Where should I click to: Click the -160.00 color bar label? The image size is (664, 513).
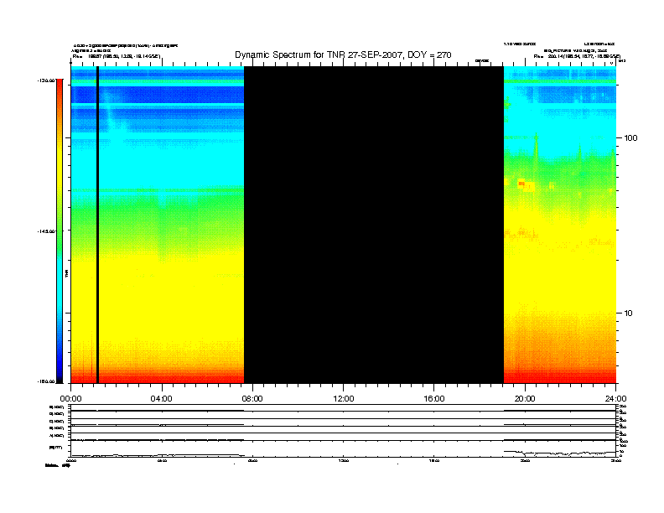[46, 381]
